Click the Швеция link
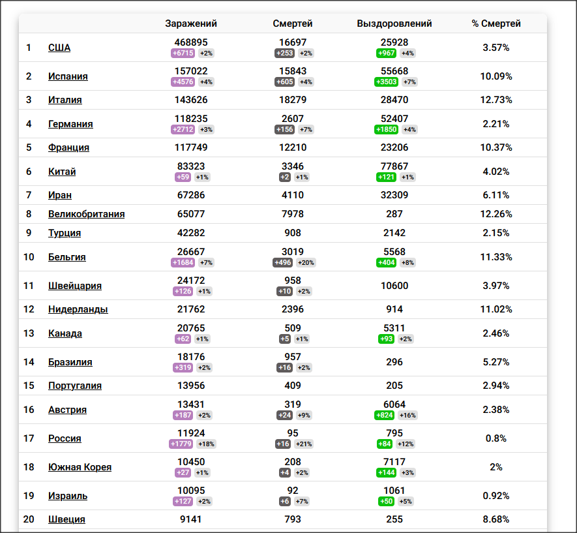 pyautogui.click(x=67, y=519)
